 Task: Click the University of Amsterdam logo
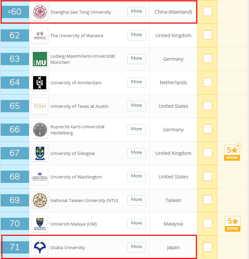(x=40, y=83)
